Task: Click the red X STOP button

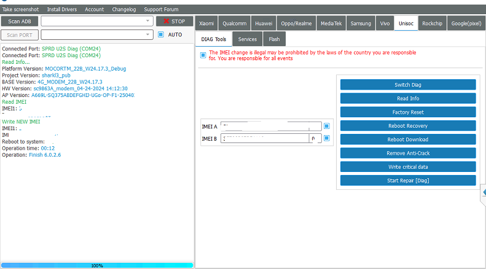Action: click(x=174, y=21)
